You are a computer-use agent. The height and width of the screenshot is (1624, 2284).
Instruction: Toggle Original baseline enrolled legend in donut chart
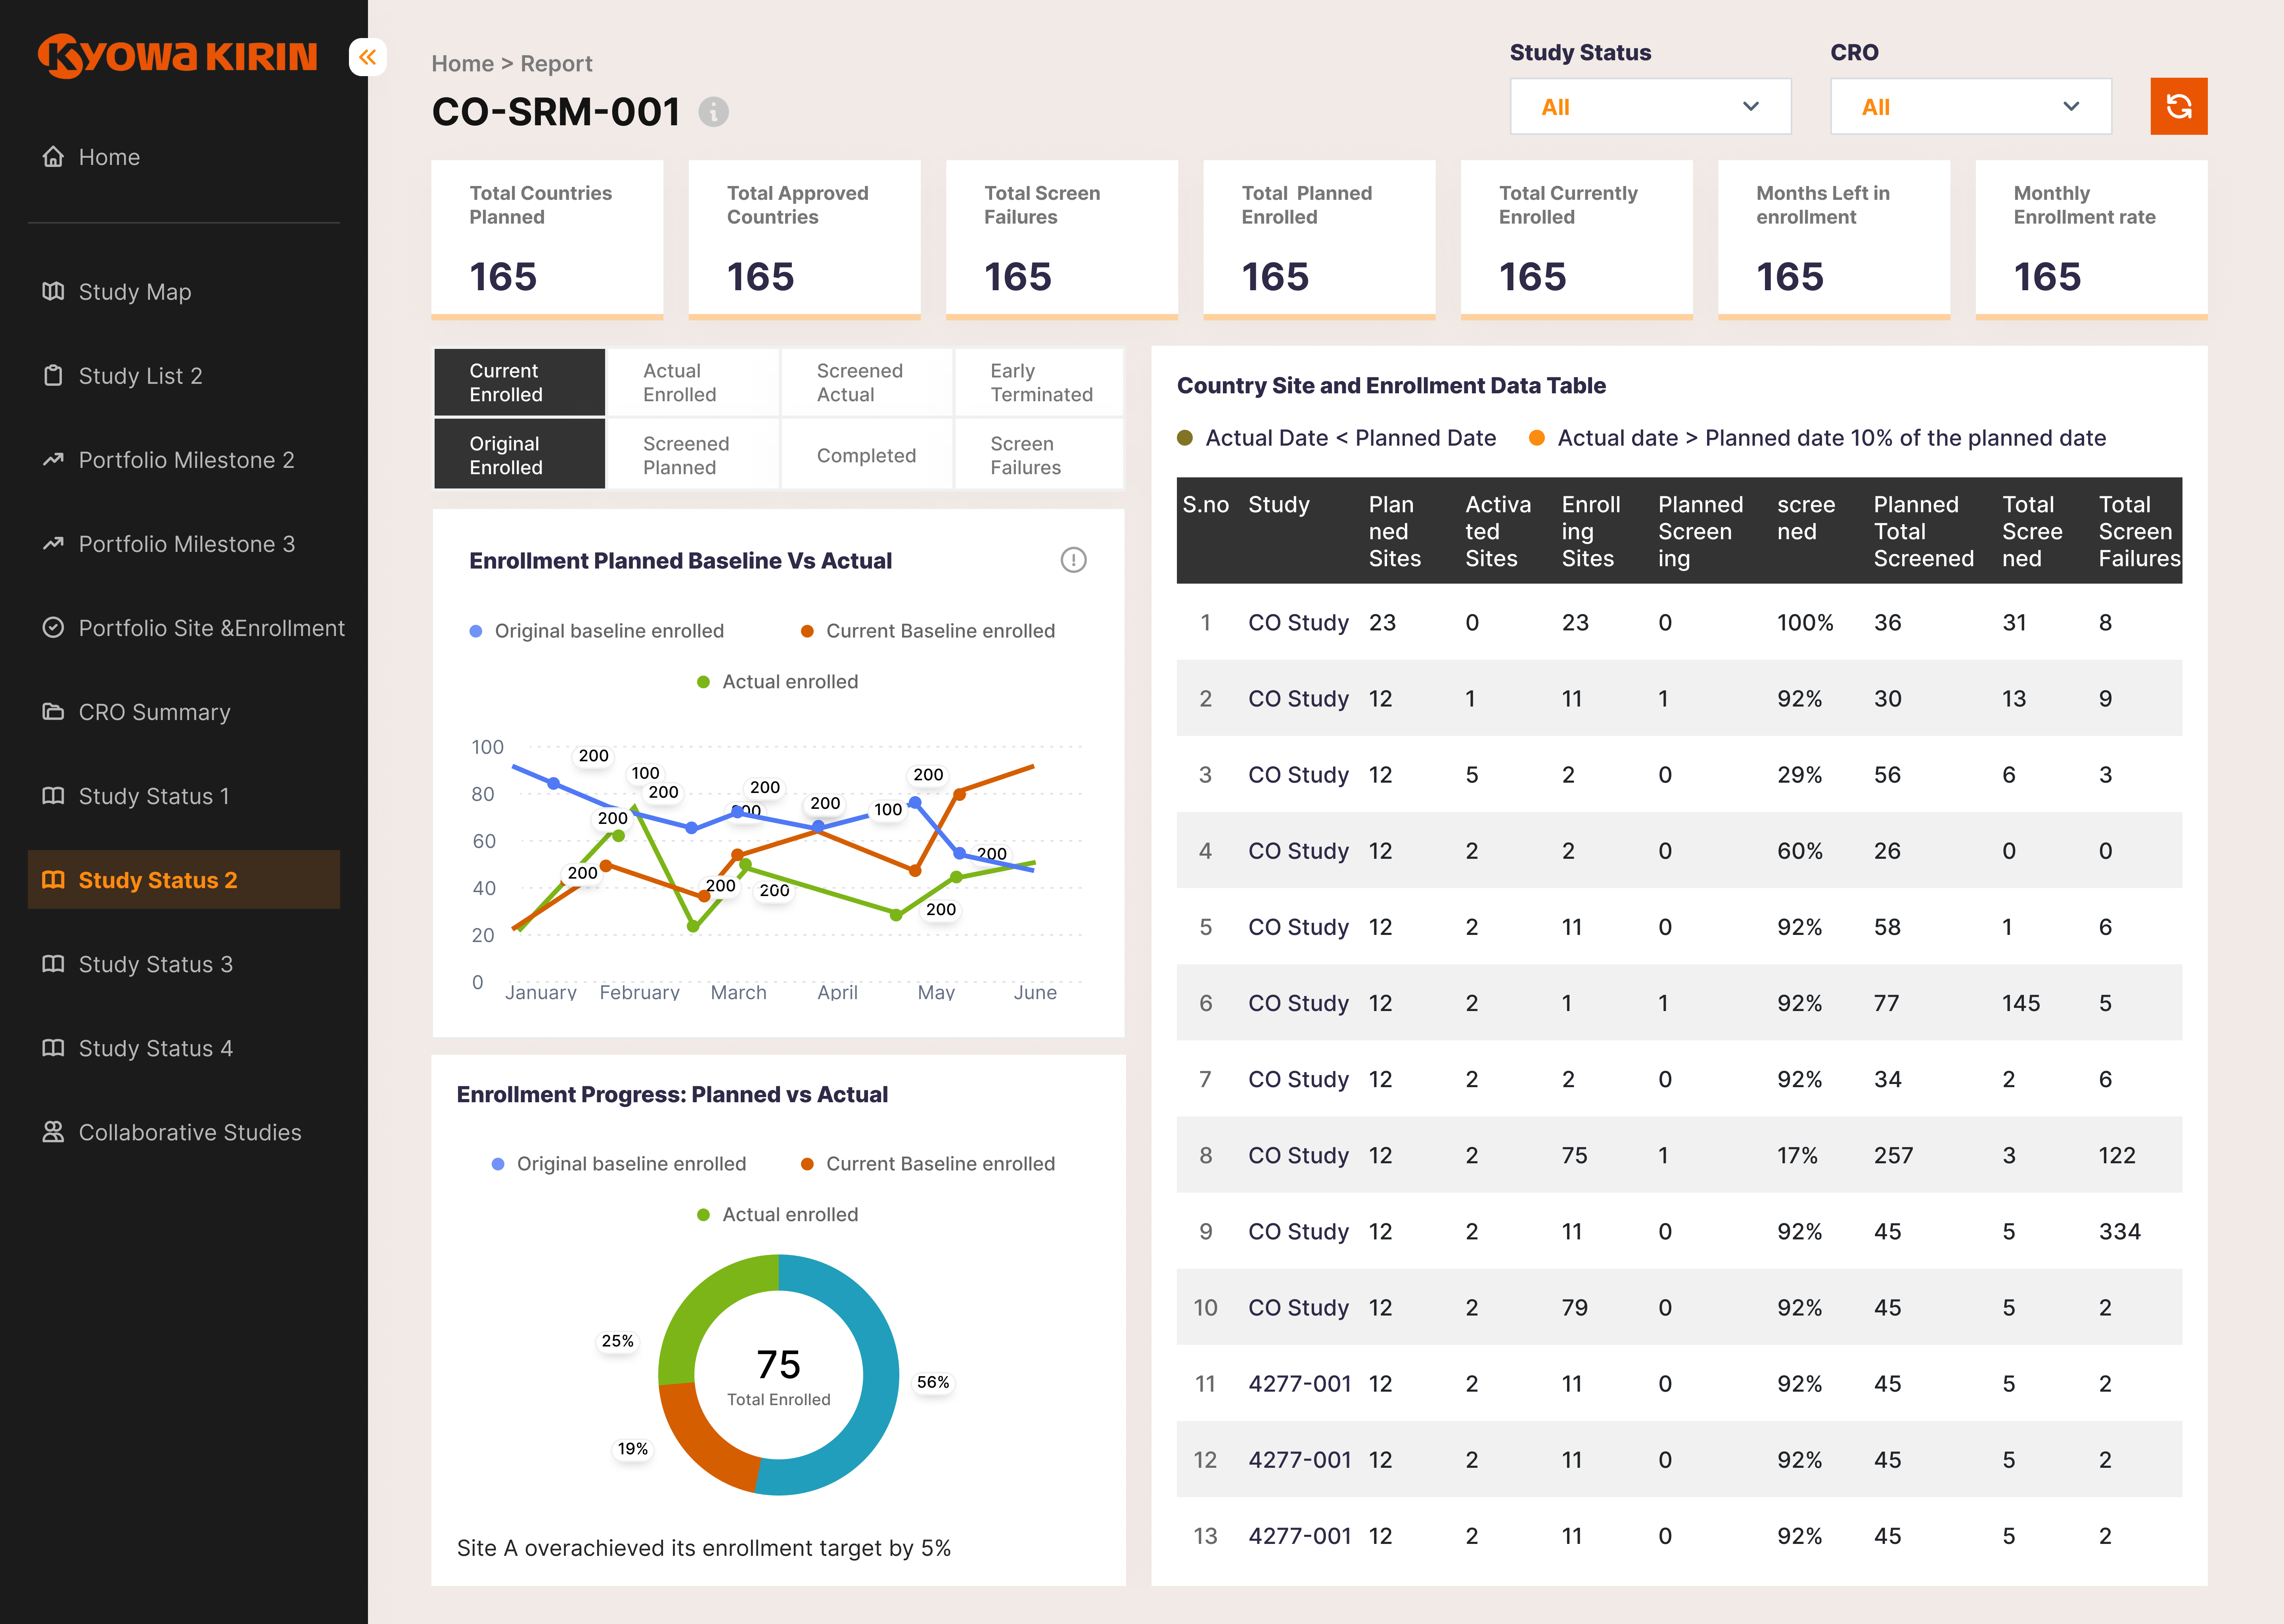pos(619,1164)
